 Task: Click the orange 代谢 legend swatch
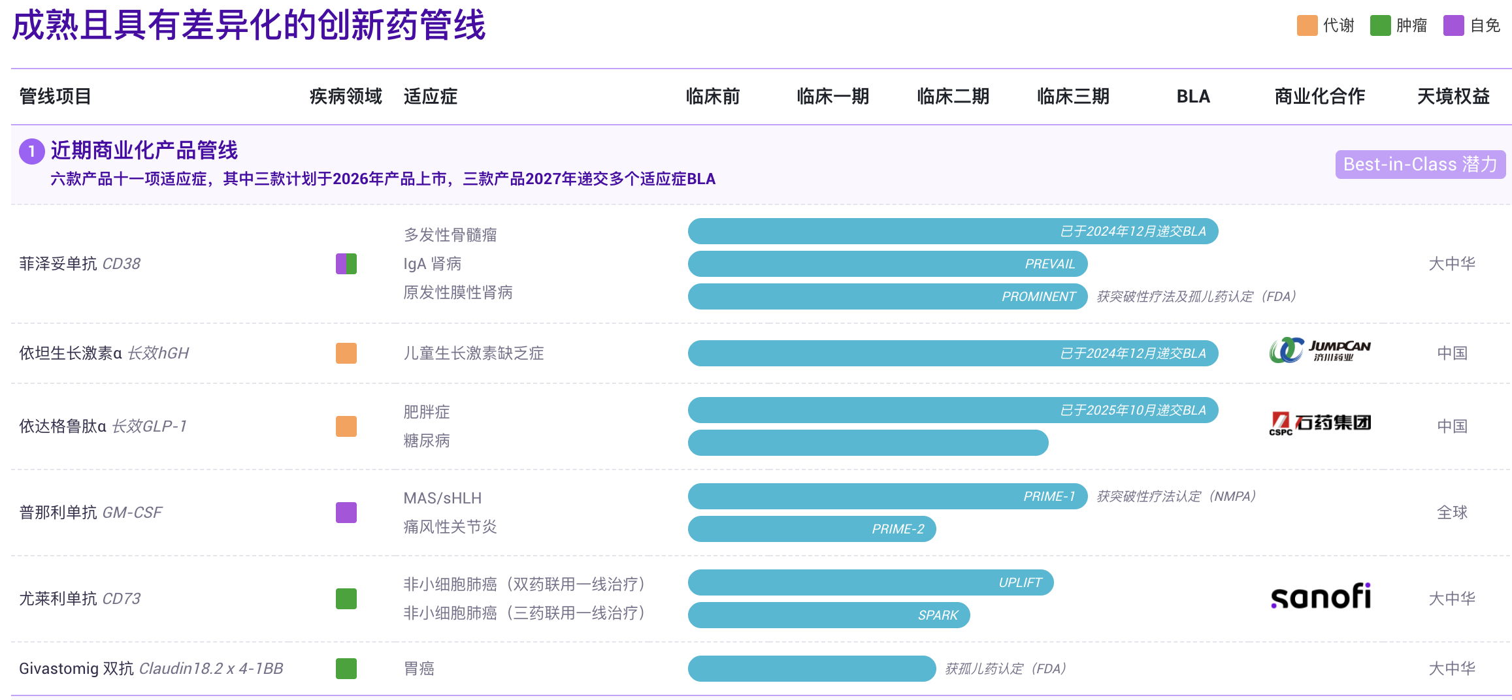pos(1307,25)
